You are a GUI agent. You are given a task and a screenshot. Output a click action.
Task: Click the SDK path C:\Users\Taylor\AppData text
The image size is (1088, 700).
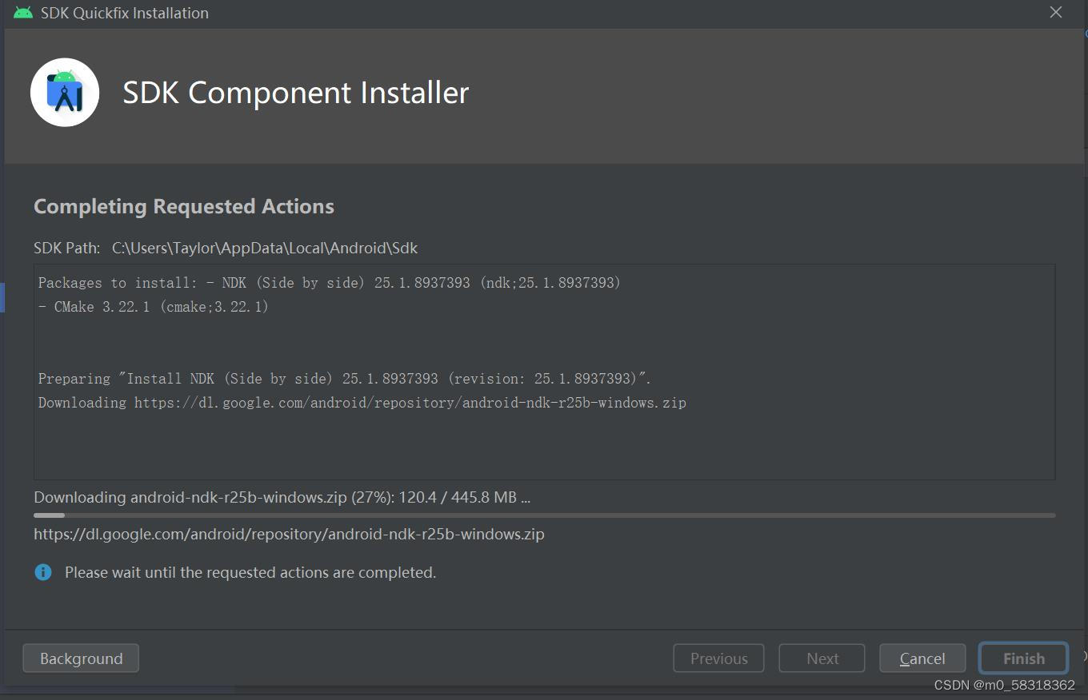click(265, 248)
